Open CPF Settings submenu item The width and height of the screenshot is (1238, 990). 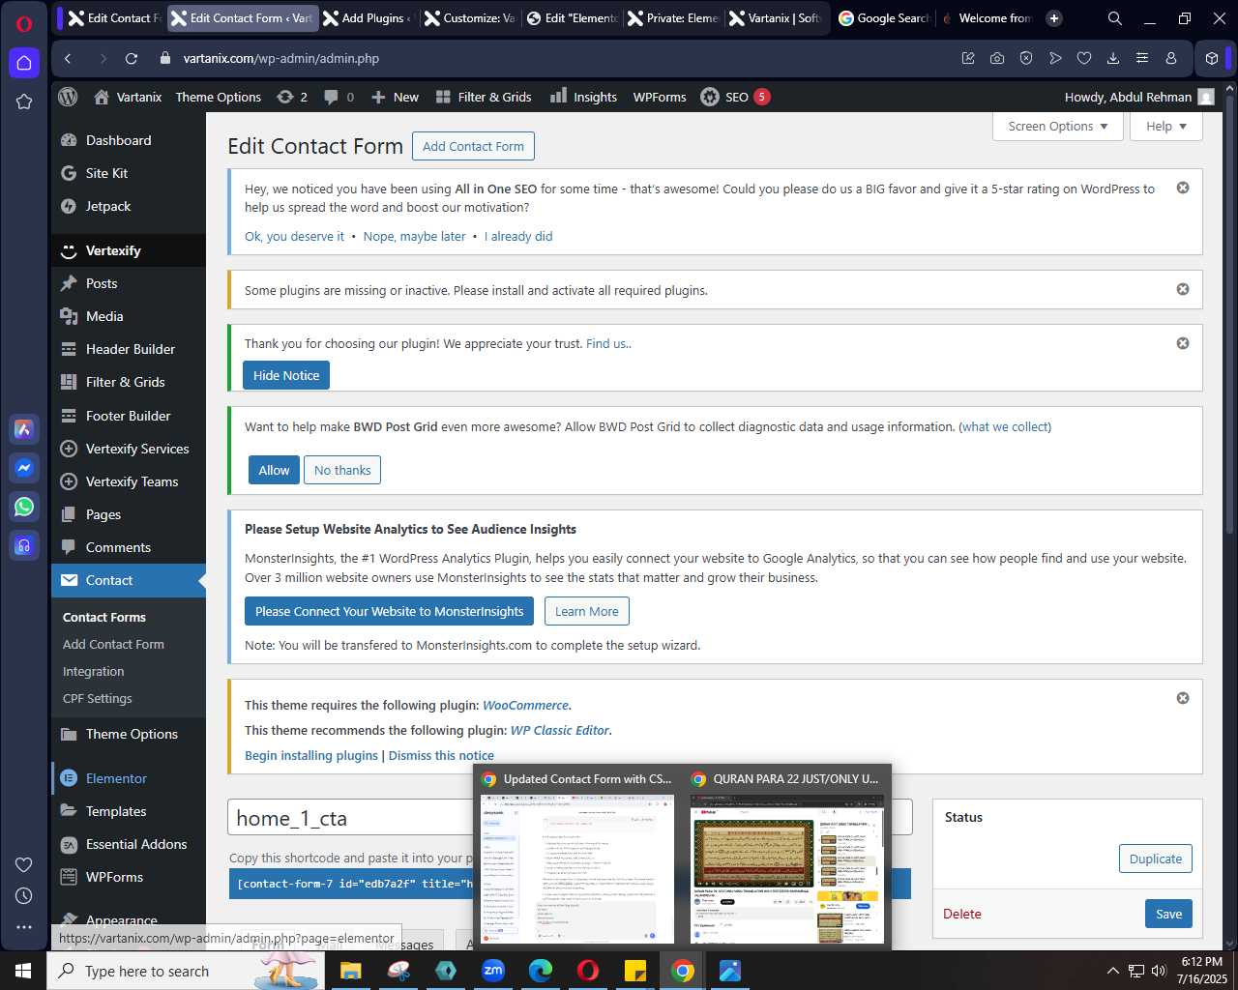pyautogui.click(x=97, y=698)
